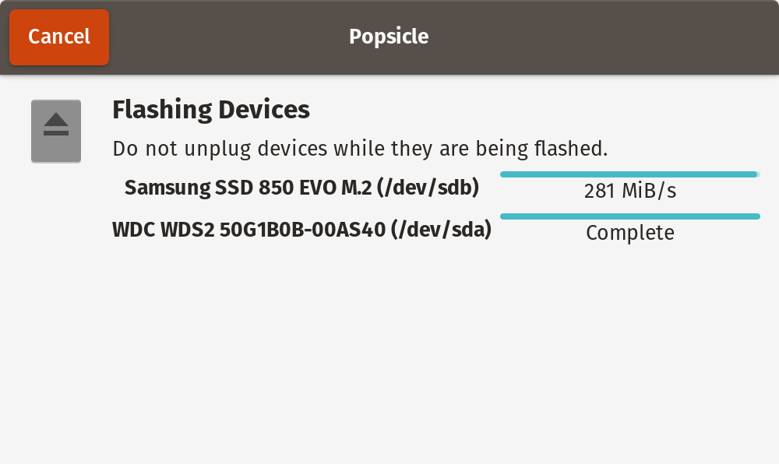Cancel the flashing operation
The image size is (779, 464).
59,37
